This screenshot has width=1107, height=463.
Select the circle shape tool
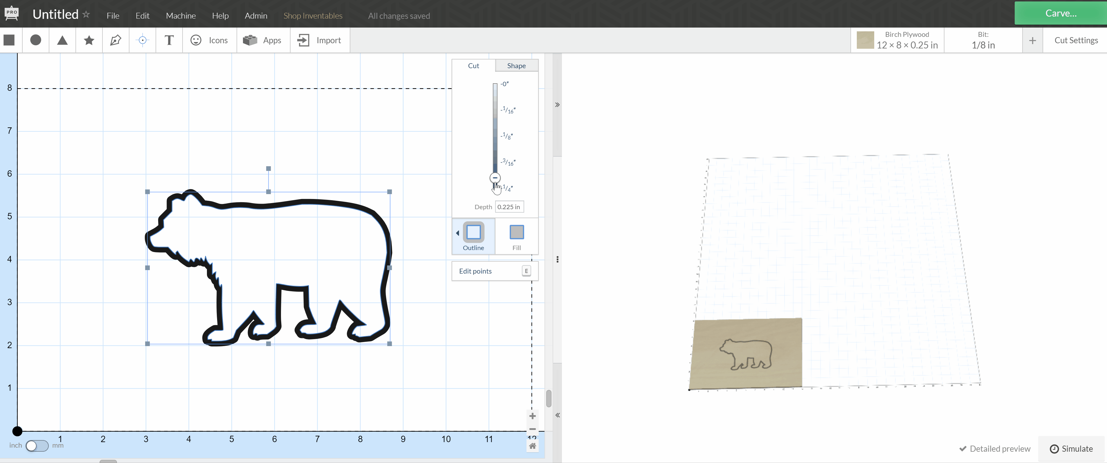(36, 40)
